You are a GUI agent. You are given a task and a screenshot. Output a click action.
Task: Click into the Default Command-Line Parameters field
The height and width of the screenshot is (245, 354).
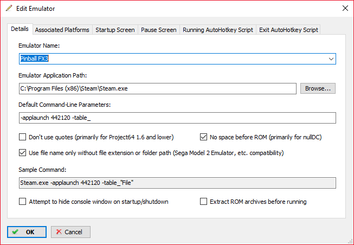click(x=177, y=118)
